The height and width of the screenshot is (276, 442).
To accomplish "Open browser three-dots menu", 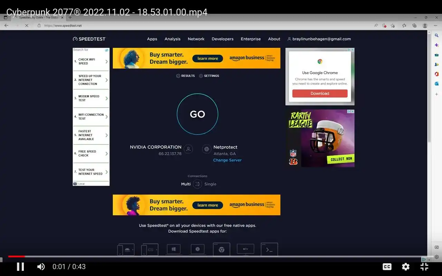I will [436, 26].
